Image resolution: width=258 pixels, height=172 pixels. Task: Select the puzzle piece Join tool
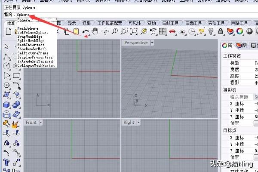pos(6,124)
